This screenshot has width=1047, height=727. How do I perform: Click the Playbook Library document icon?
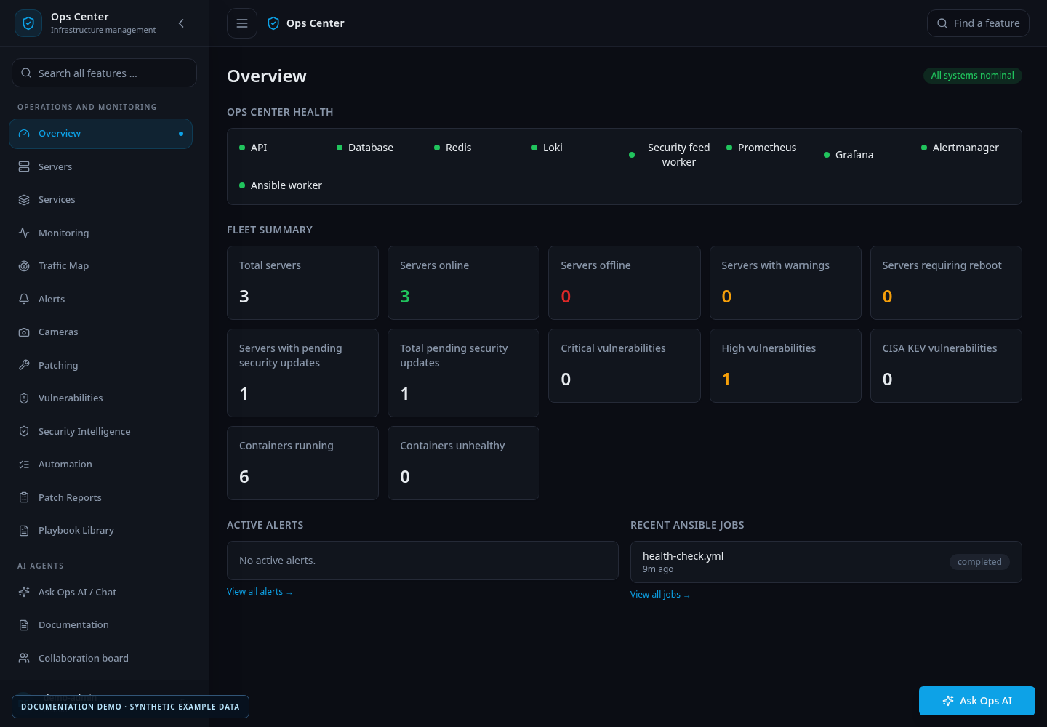click(24, 531)
